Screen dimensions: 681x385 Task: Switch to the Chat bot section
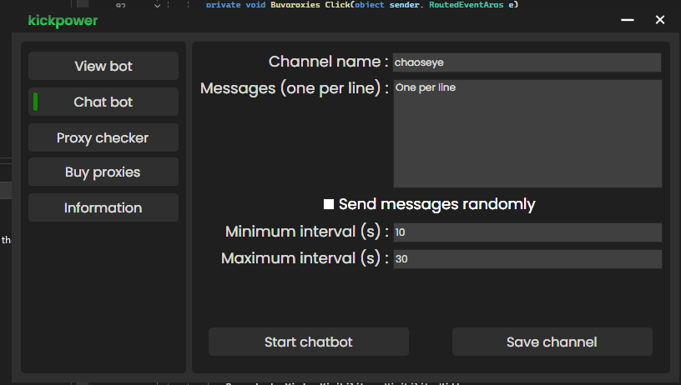(x=103, y=102)
